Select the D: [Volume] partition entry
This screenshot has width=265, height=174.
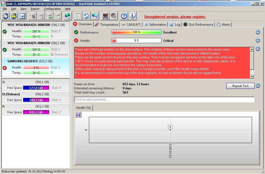pos(36,97)
